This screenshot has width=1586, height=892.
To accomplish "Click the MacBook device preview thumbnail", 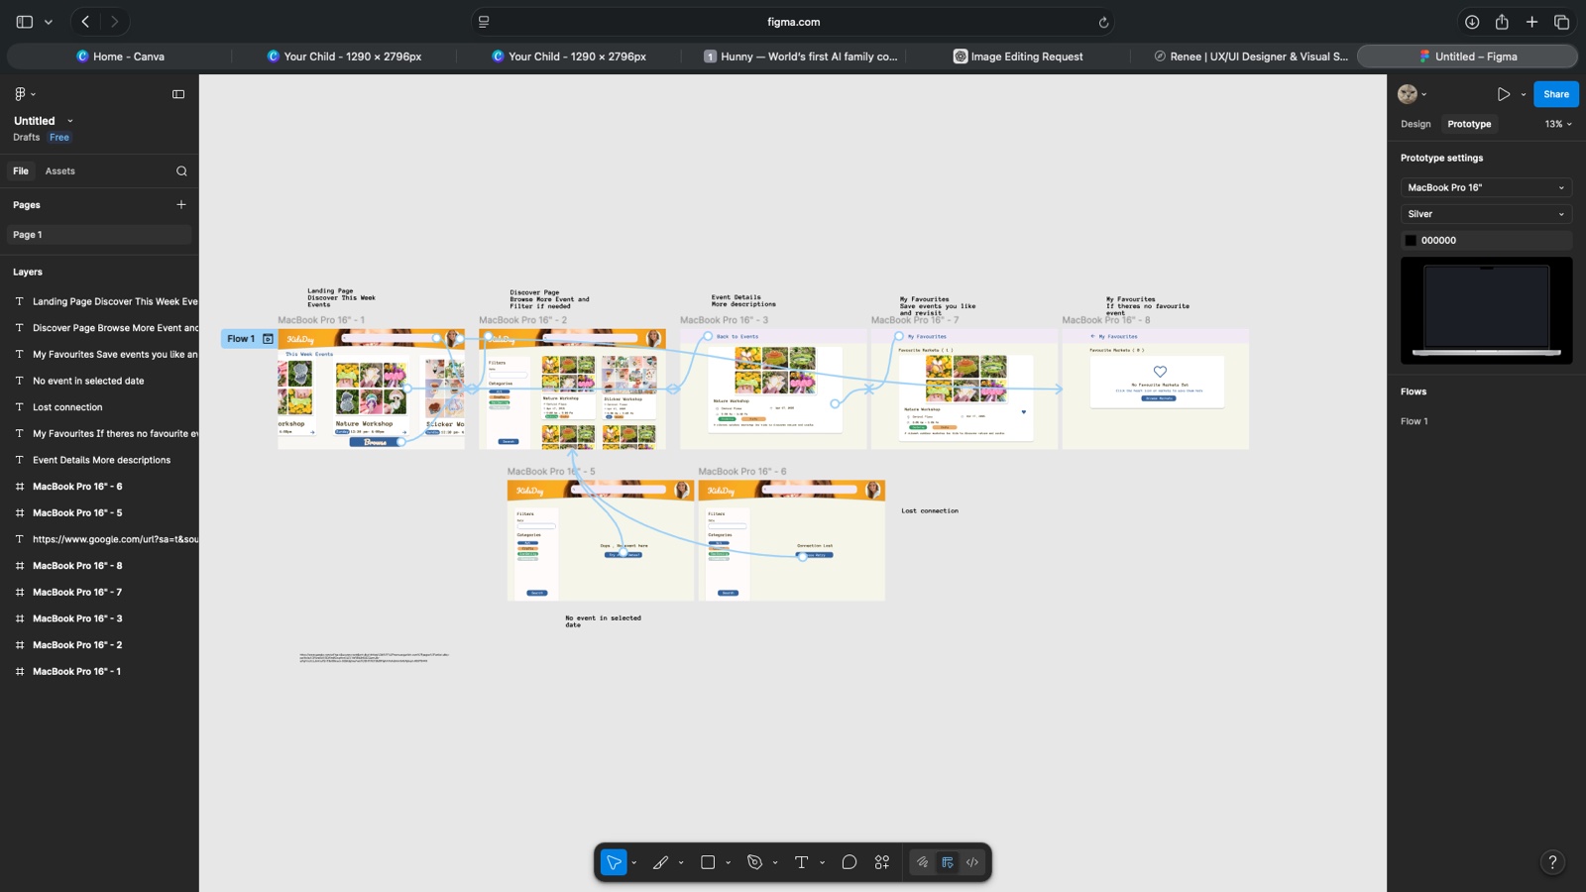I will click(1486, 310).
